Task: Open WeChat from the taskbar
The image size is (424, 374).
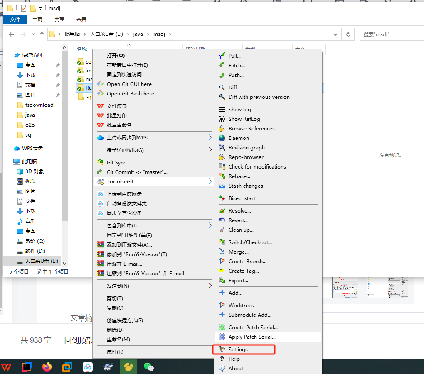Action: click(149, 367)
